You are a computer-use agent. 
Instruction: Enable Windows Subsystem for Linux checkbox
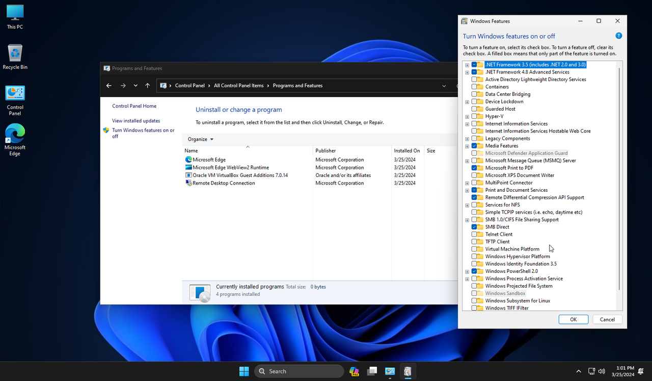click(474, 301)
